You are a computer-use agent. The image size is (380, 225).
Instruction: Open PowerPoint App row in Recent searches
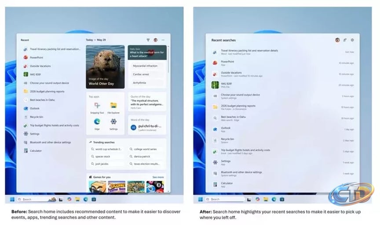point(282,63)
